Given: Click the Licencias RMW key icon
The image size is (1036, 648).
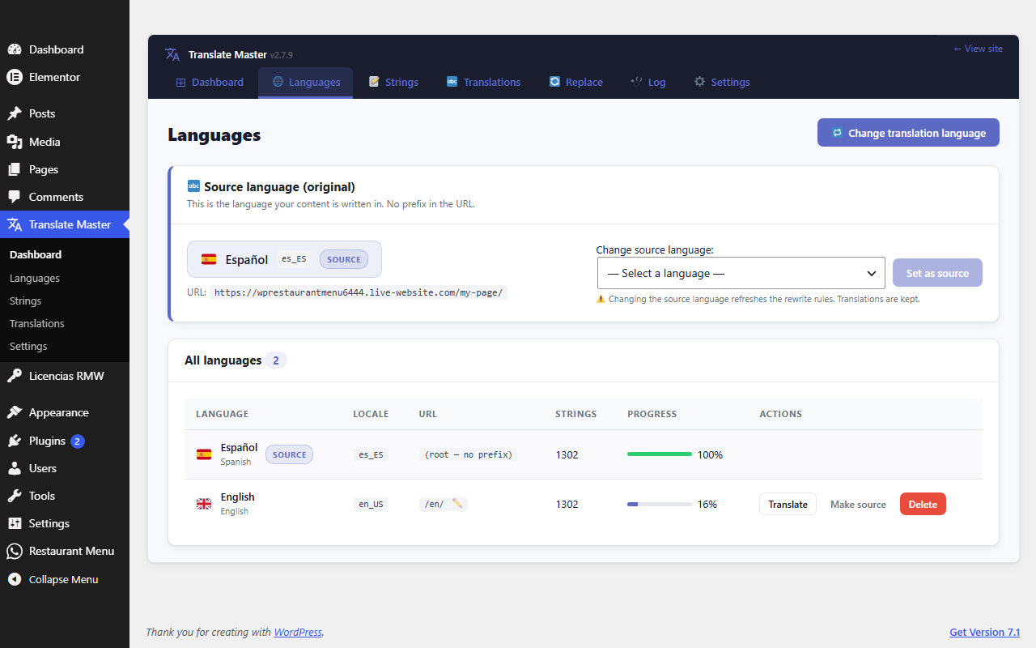Looking at the screenshot, I should click(x=15, y=376).
